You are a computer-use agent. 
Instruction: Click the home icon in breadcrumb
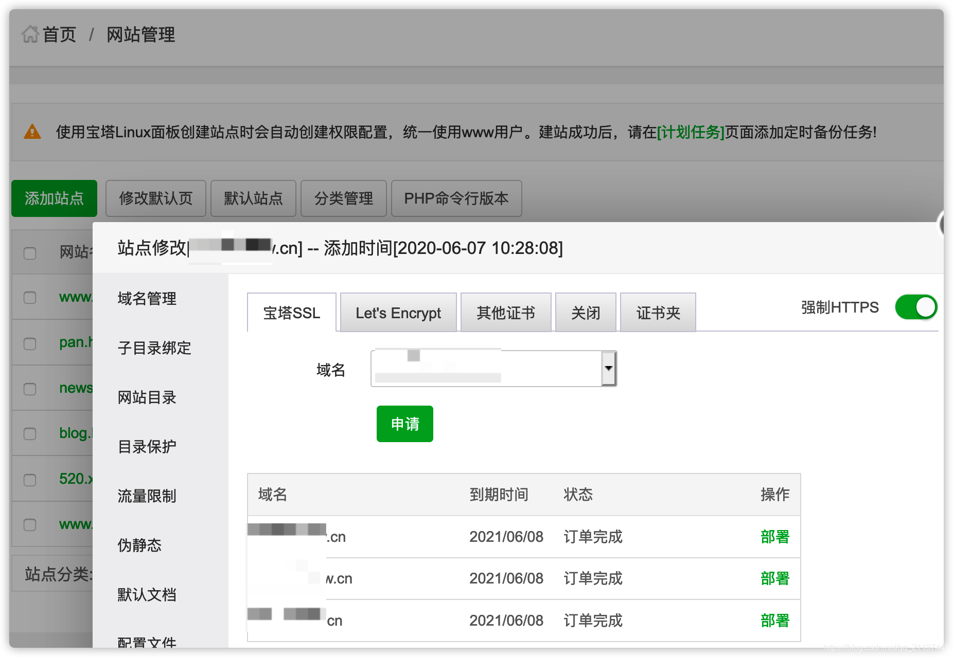click(30, 34)
